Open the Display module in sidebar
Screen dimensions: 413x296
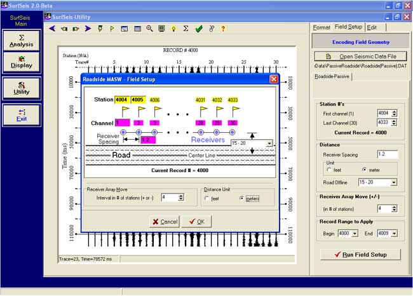(x=22, y=62)
